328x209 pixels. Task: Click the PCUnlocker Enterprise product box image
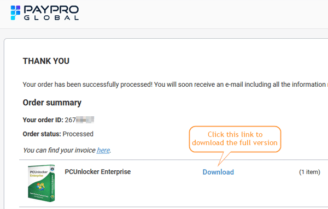[x=42, y=183]
